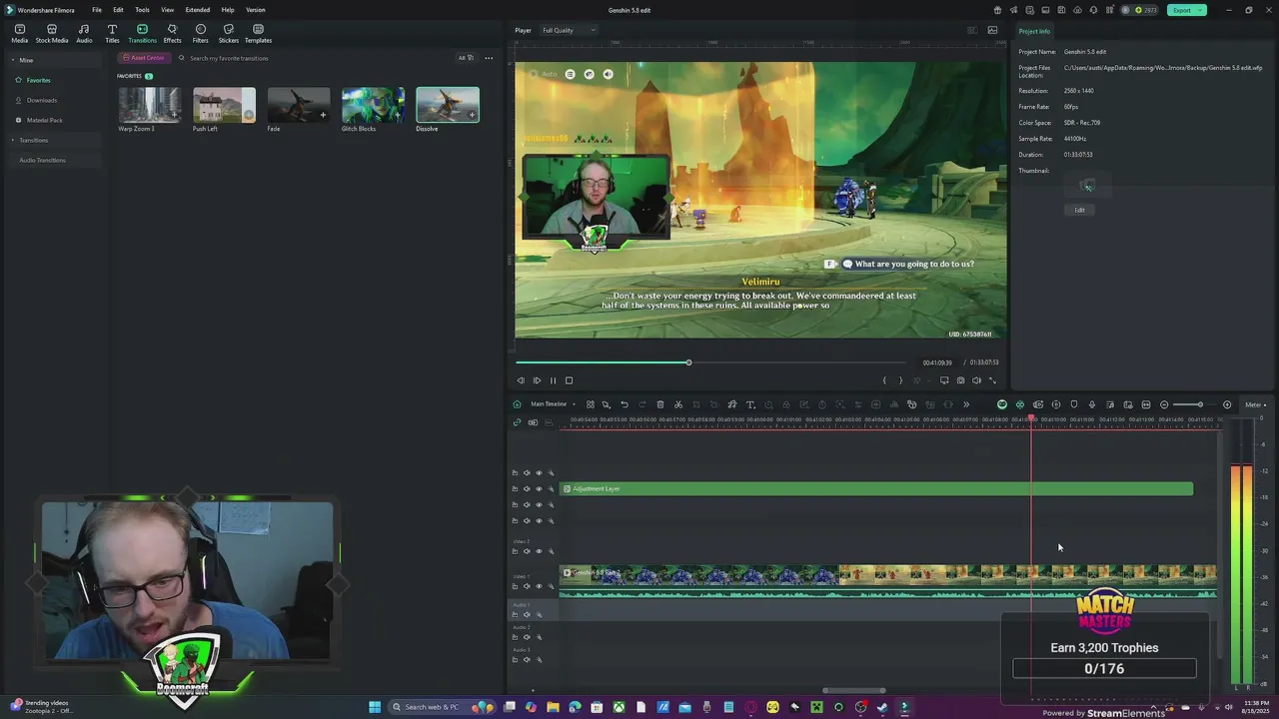Viewport: 1279px width, 719px height.
Task: Click the speaker icon in preview overlay
Action: tap(608, 74)
